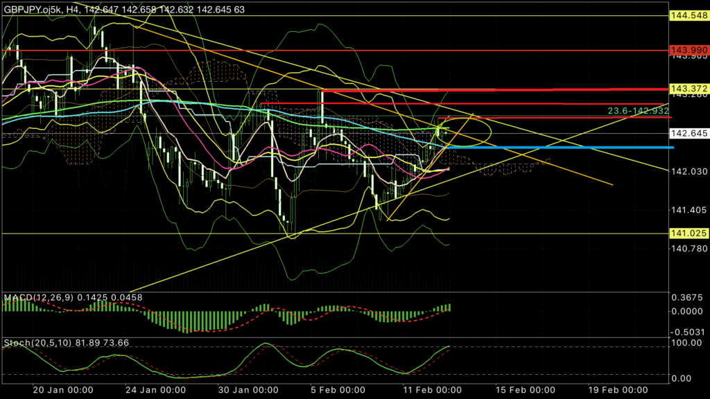Select the yellow ellipse drawn on chart
Viewport: 710px width, 399px height.
(464, 132)
